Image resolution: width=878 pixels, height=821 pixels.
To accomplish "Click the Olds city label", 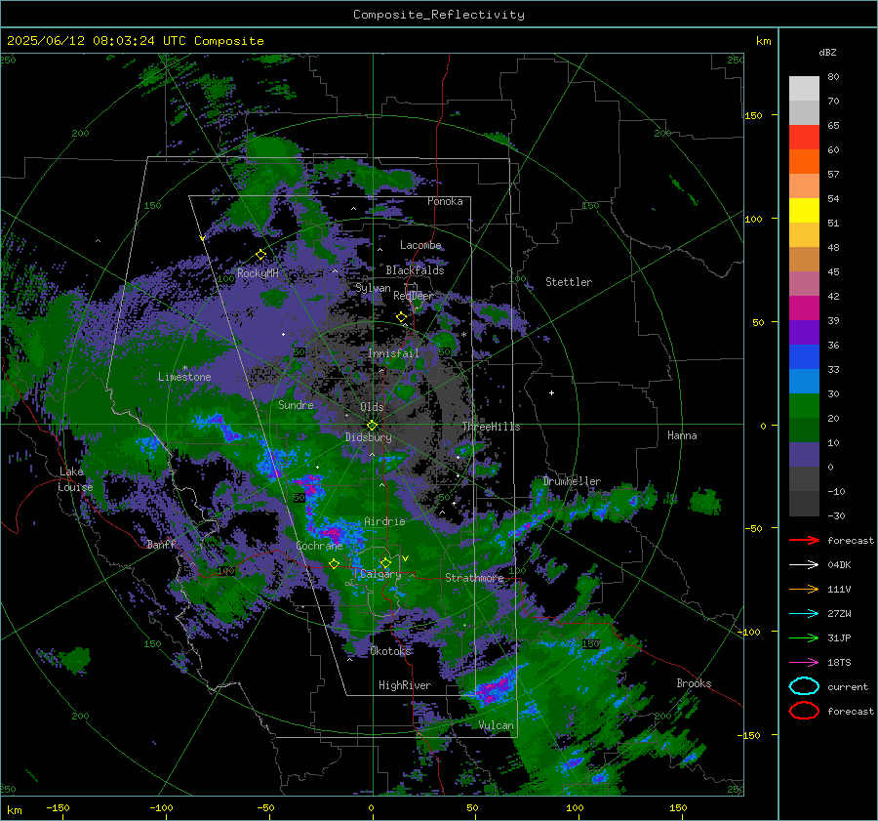I will 372,407.
